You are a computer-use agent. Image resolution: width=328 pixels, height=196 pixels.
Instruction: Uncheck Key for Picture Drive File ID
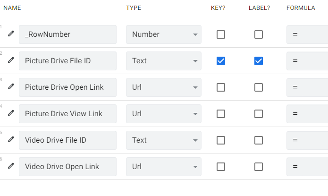(221, 61)
